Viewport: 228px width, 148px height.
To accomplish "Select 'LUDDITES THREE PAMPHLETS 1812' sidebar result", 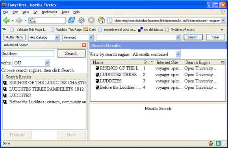I will [44, 89].
